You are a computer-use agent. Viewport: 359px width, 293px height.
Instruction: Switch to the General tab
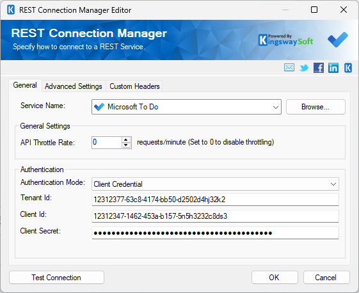click(x=25, y=85)
